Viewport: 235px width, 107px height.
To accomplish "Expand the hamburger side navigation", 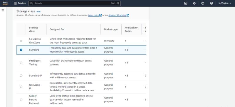I will point(3,10).
